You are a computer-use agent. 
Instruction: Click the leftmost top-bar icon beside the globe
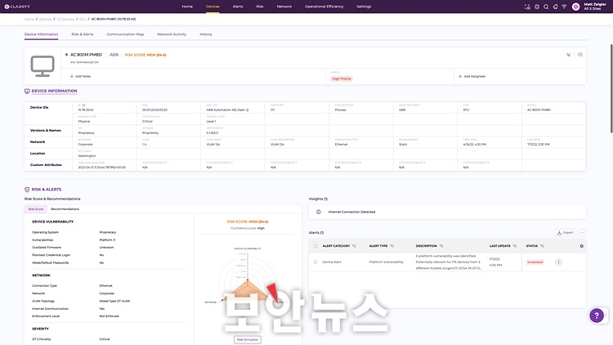tap(527, 7)
